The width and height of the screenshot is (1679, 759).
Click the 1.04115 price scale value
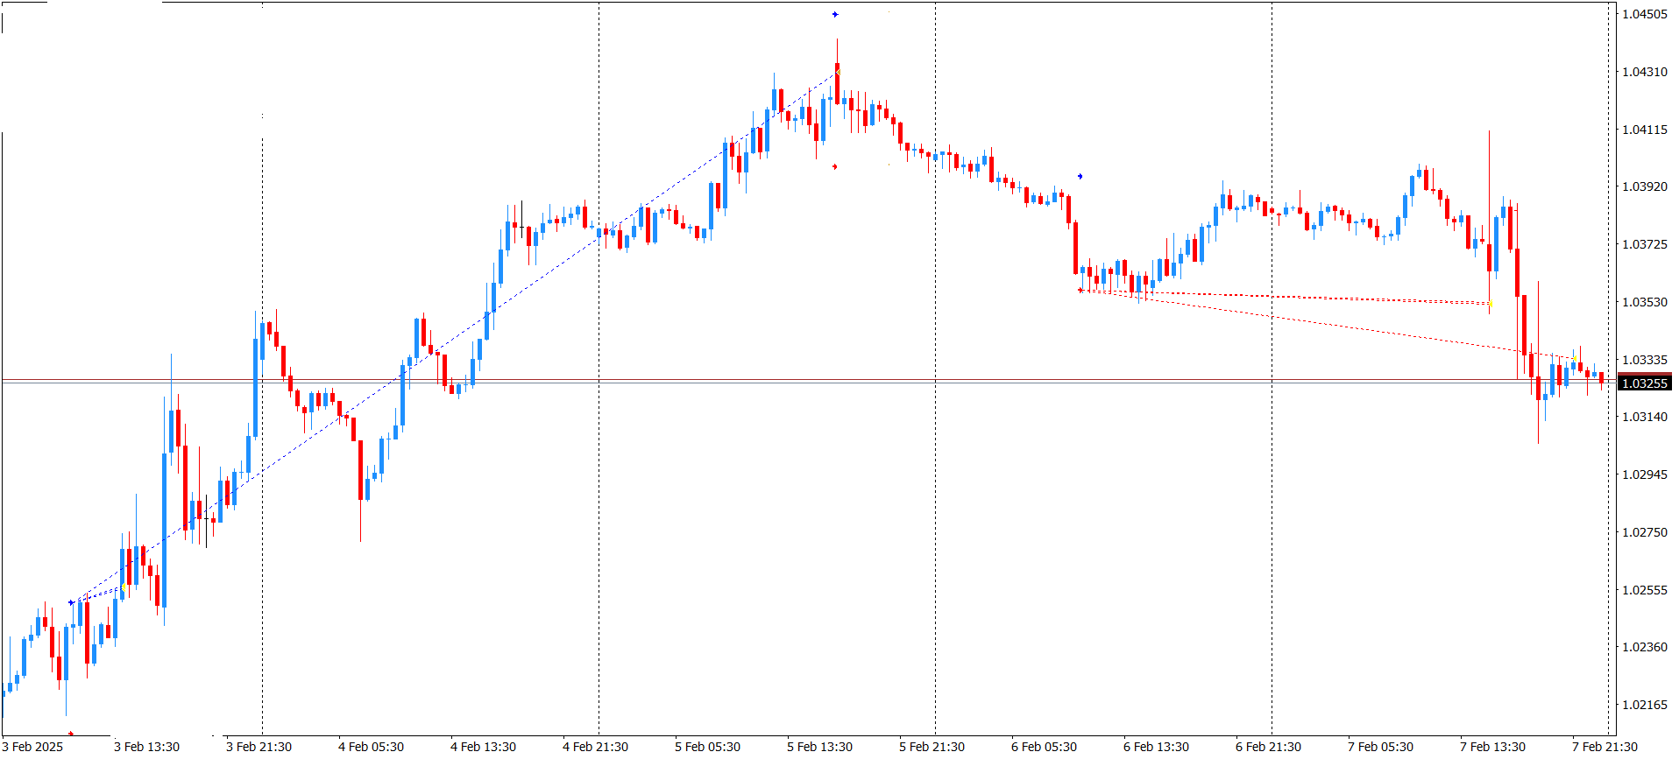pyautogui.click(x=1645, y=130)
